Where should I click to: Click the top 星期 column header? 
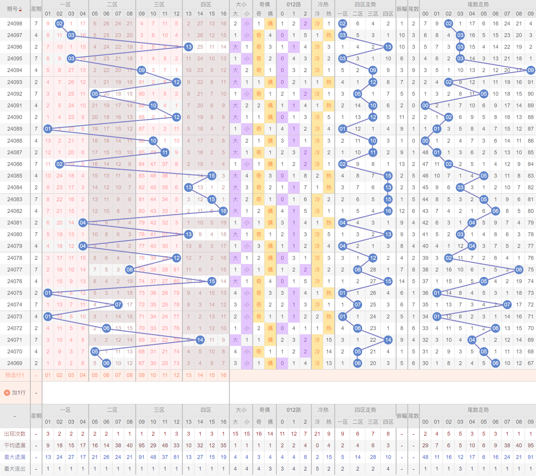[36, 9]
